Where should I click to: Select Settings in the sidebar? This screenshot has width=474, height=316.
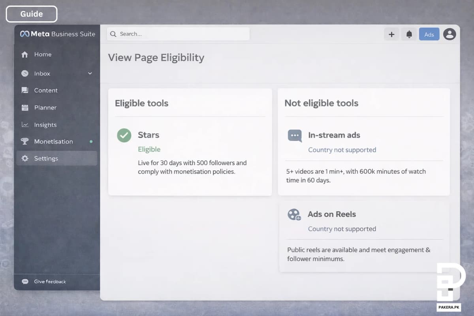click(57, 158)
